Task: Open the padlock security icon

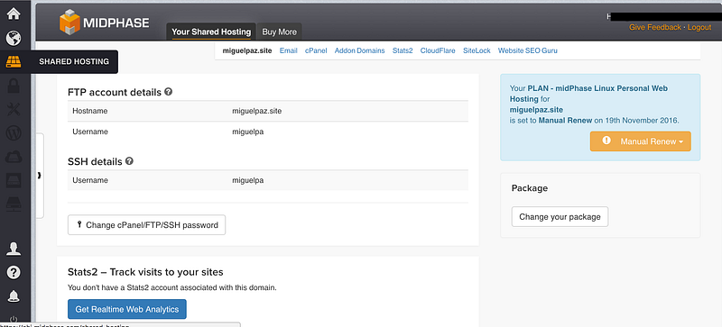Action: (x=14, y=86)
